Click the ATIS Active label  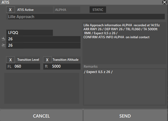click(26, 10)
